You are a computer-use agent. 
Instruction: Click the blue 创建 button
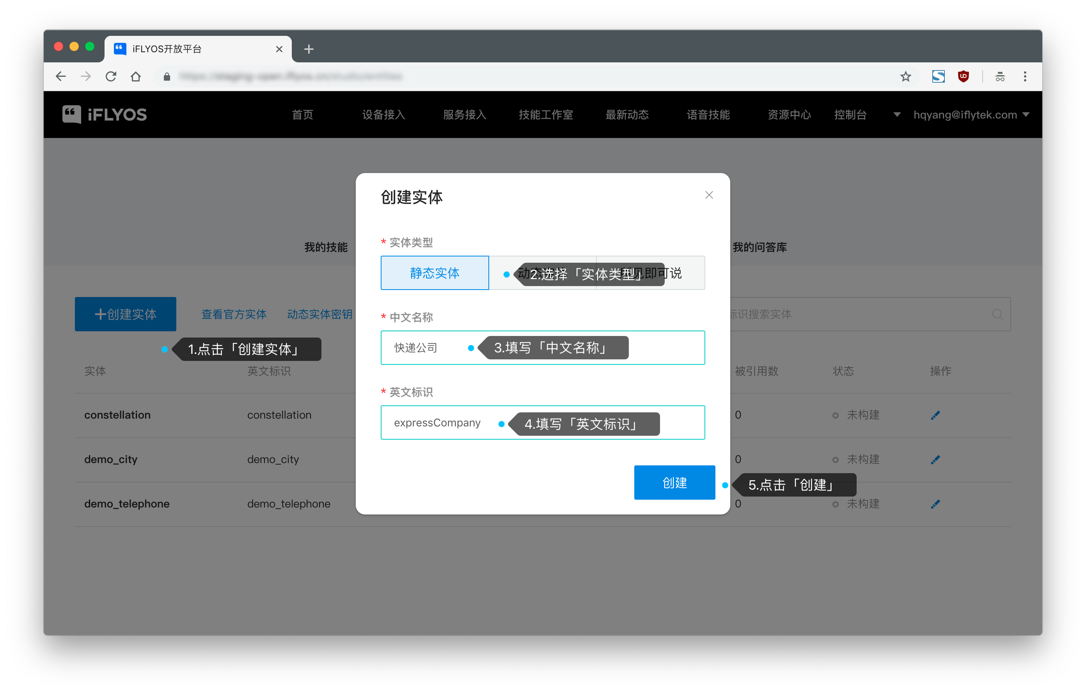pyautogui.click(x=675, y=483)
